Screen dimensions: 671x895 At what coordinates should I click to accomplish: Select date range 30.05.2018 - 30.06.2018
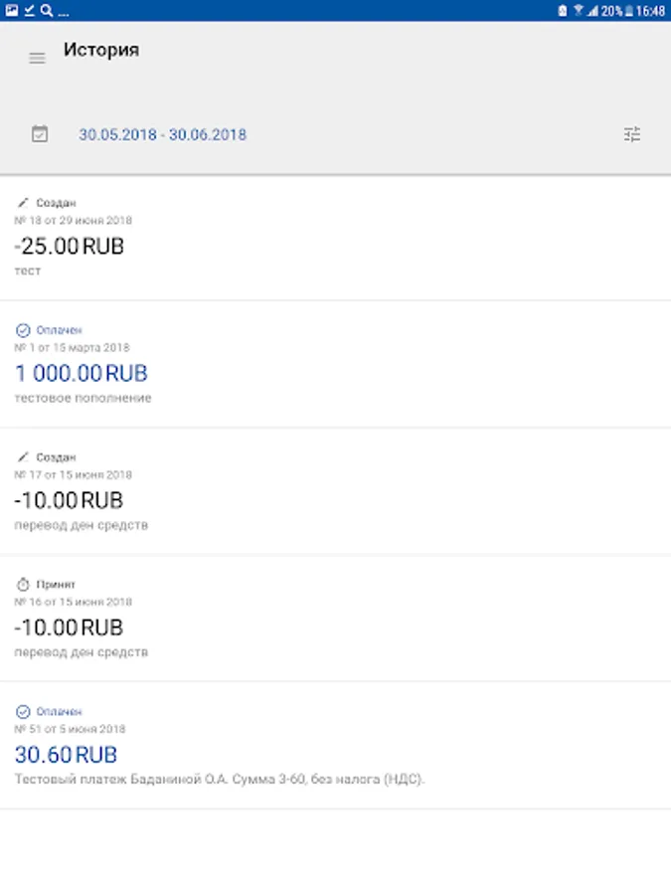click(x=162, y=135)
